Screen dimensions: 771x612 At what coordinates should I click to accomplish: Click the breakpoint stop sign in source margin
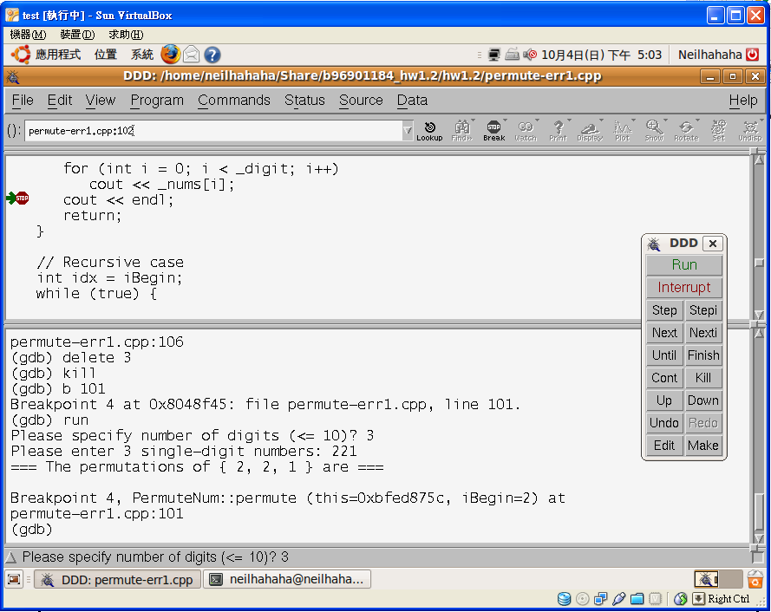22,199
